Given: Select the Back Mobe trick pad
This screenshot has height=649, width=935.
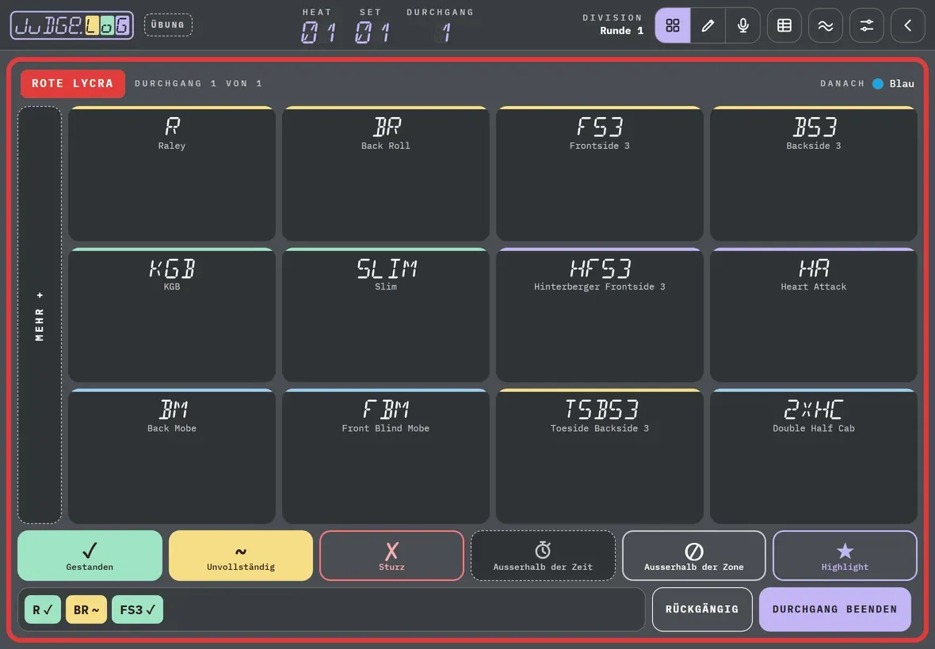Looking at the screenshot, I should tap(172, 456).
